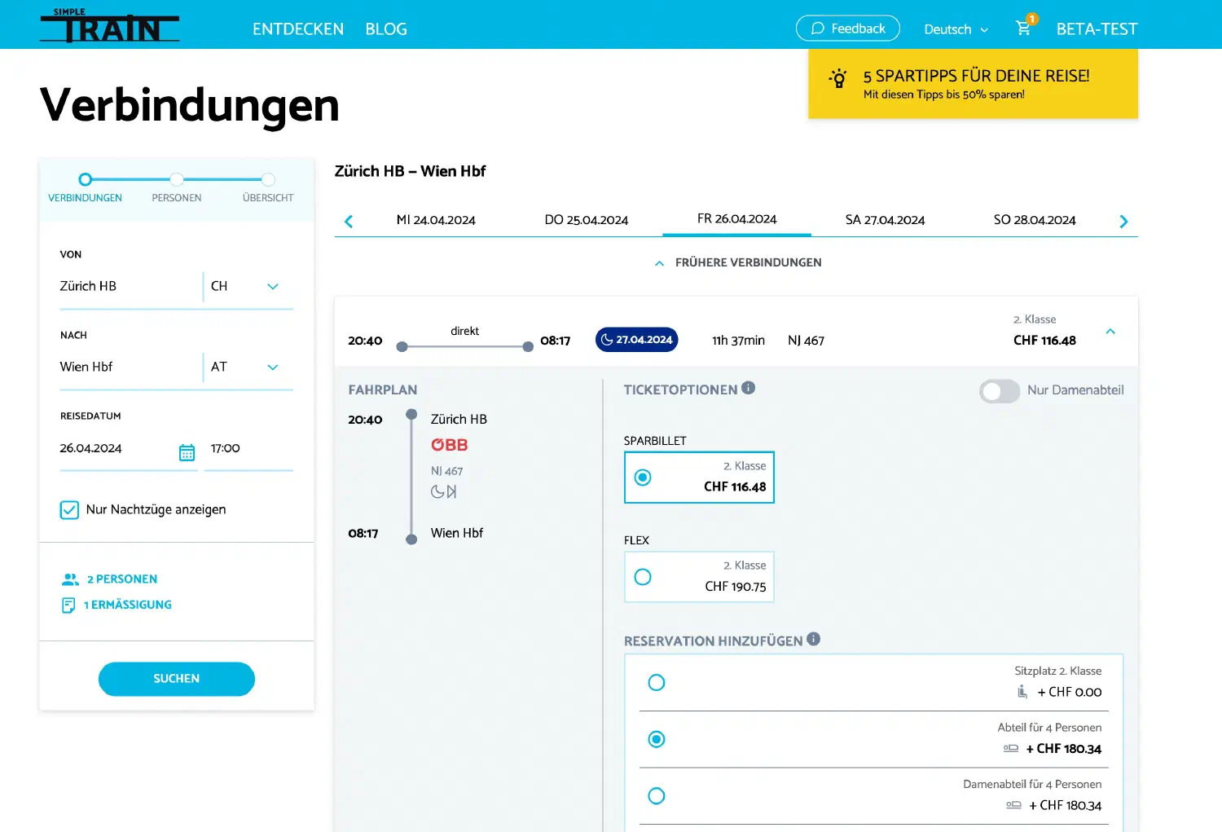Open the BLOG menu item
The image size is (1222, 832).
pyautogui.click(x=385, y=29)
